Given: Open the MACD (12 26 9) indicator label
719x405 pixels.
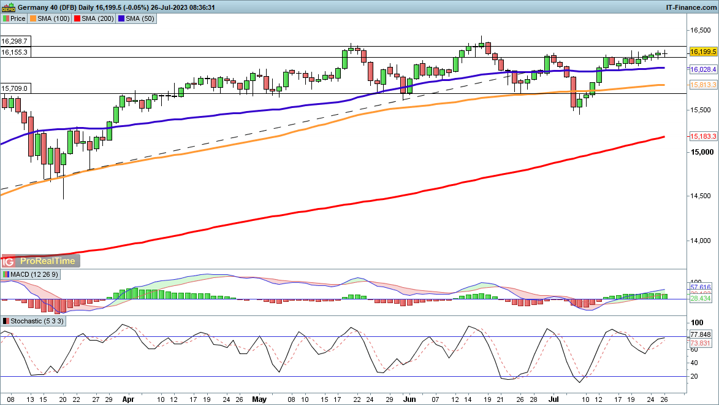Looking at the screenshot, I should tap(31, 274).
